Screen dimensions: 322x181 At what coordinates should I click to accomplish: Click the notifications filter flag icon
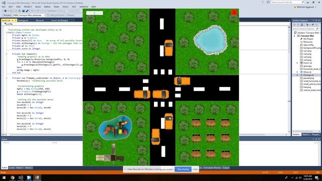tap(263, 2)
